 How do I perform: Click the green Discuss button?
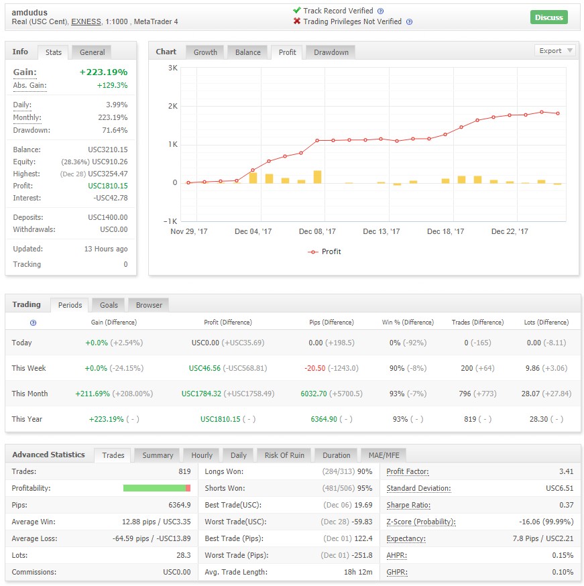pos(548,17)
